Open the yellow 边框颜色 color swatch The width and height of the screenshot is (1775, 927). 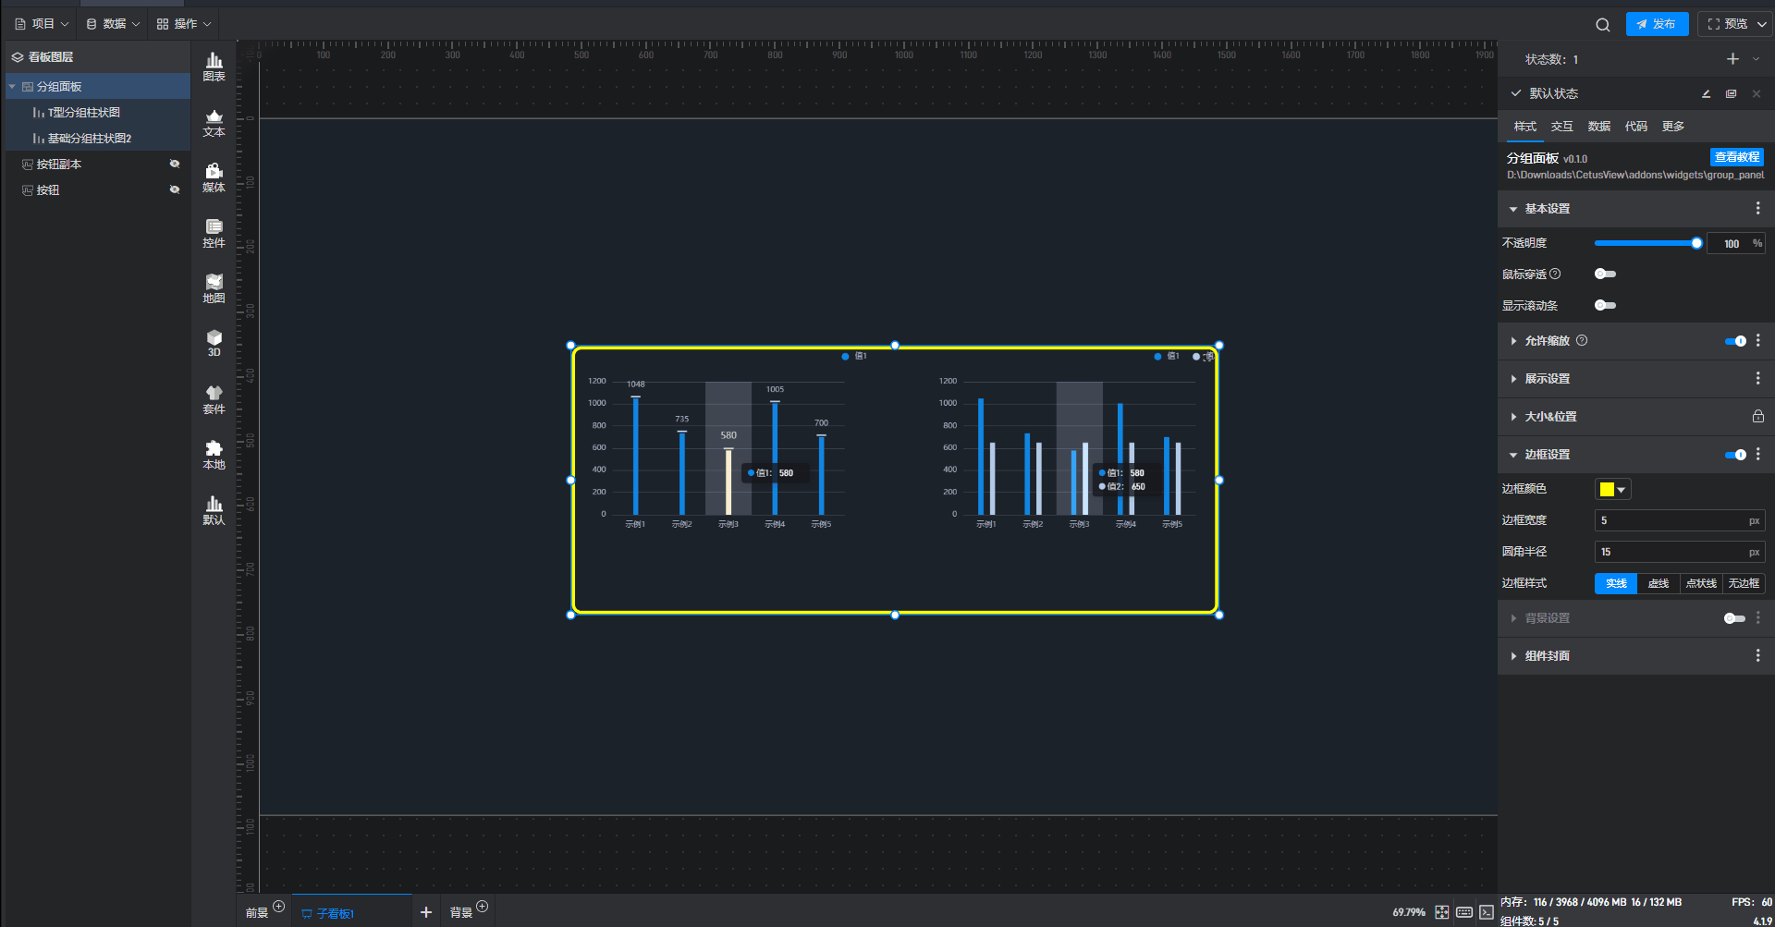[x=1611, y=490]
